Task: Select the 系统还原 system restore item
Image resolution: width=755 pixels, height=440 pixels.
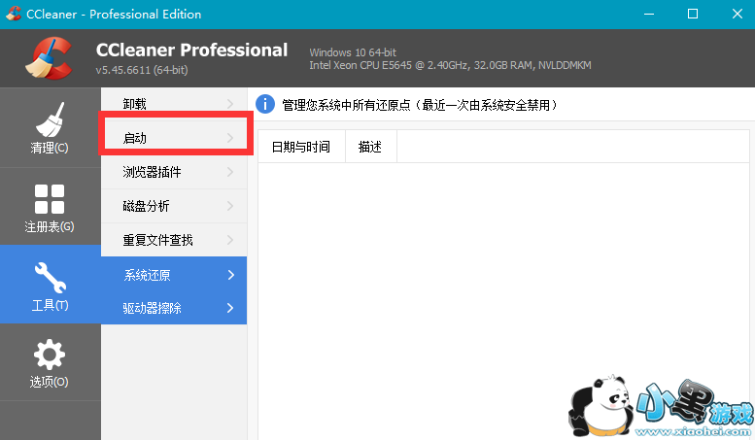Action: [x=174, y=275]
